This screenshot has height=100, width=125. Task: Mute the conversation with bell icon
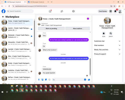tap(104, 33)
